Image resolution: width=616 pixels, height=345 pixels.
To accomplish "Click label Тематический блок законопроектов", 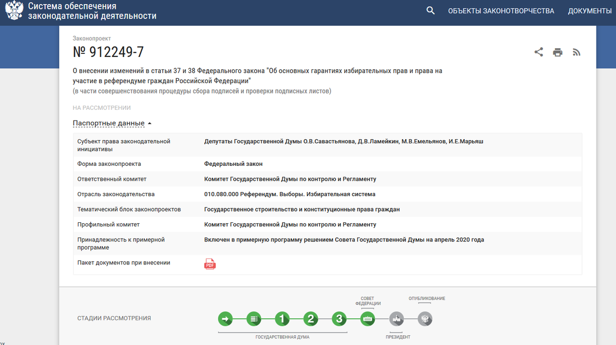I will pos(129,209).
